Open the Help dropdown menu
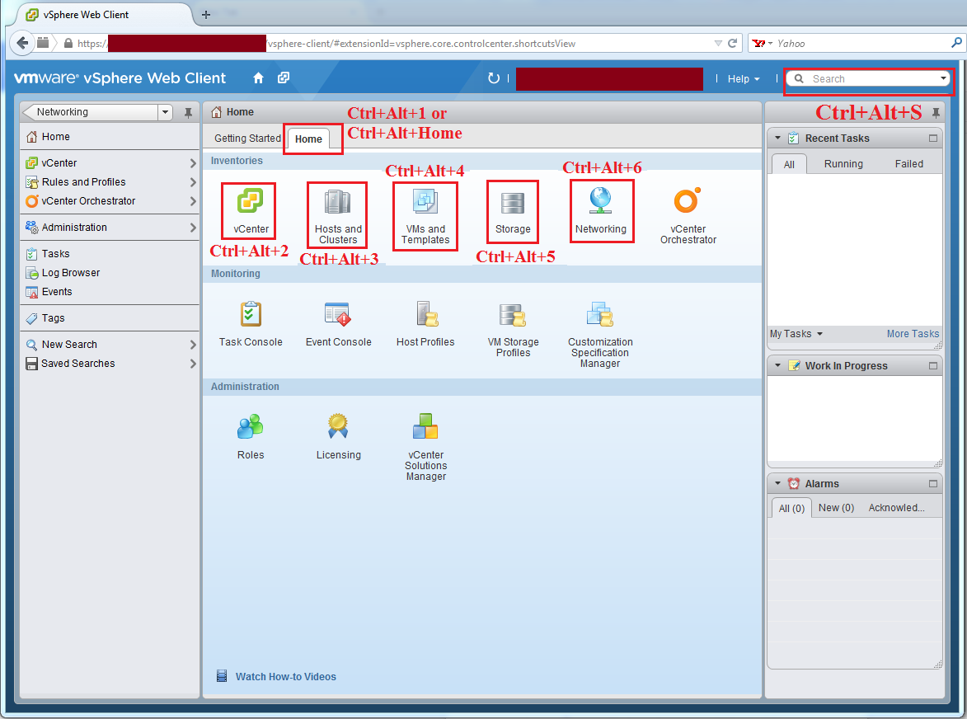 point(743,79)
